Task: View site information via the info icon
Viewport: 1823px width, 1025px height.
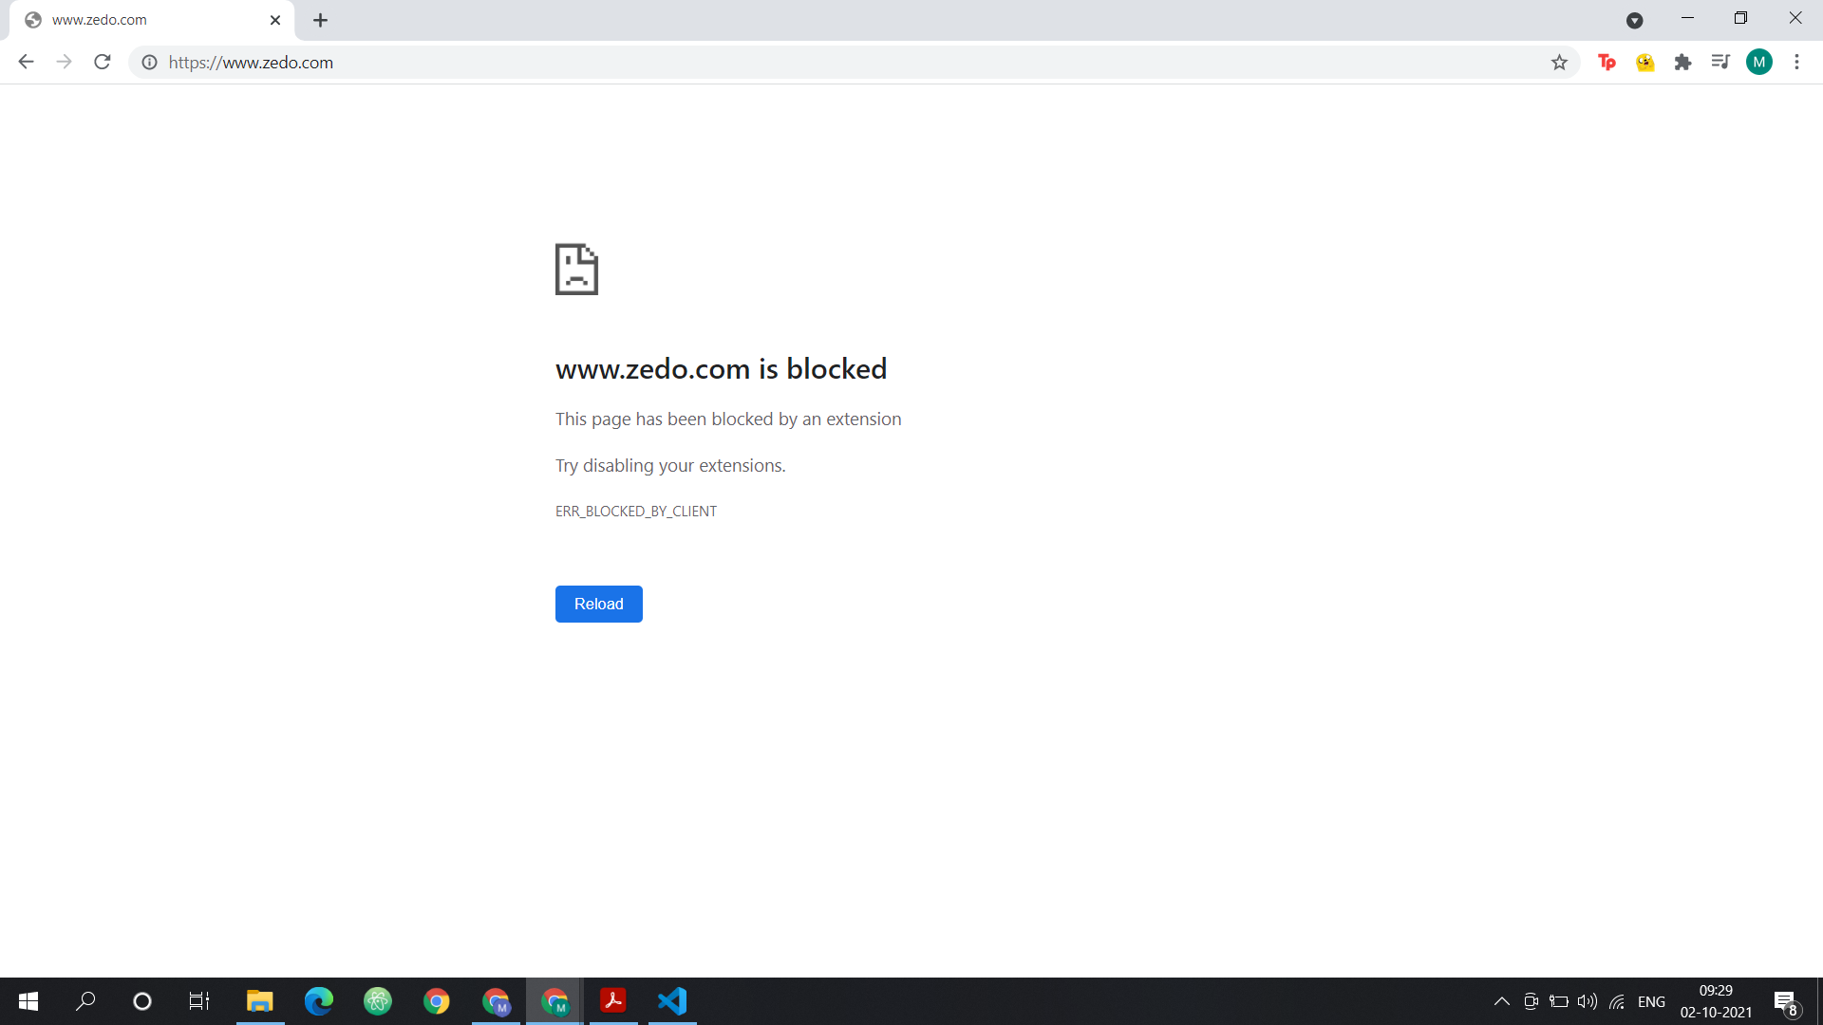Action: [x=149, y=63]
